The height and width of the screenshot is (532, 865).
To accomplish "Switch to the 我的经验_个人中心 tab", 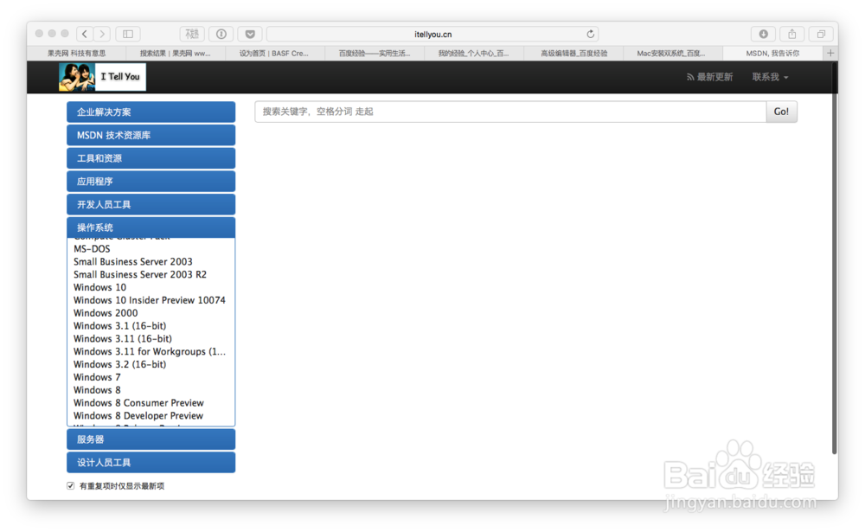I will pos(473,54).
